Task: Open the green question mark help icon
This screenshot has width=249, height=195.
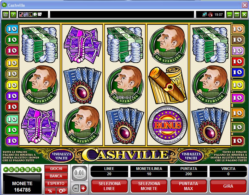Action: 13,15
